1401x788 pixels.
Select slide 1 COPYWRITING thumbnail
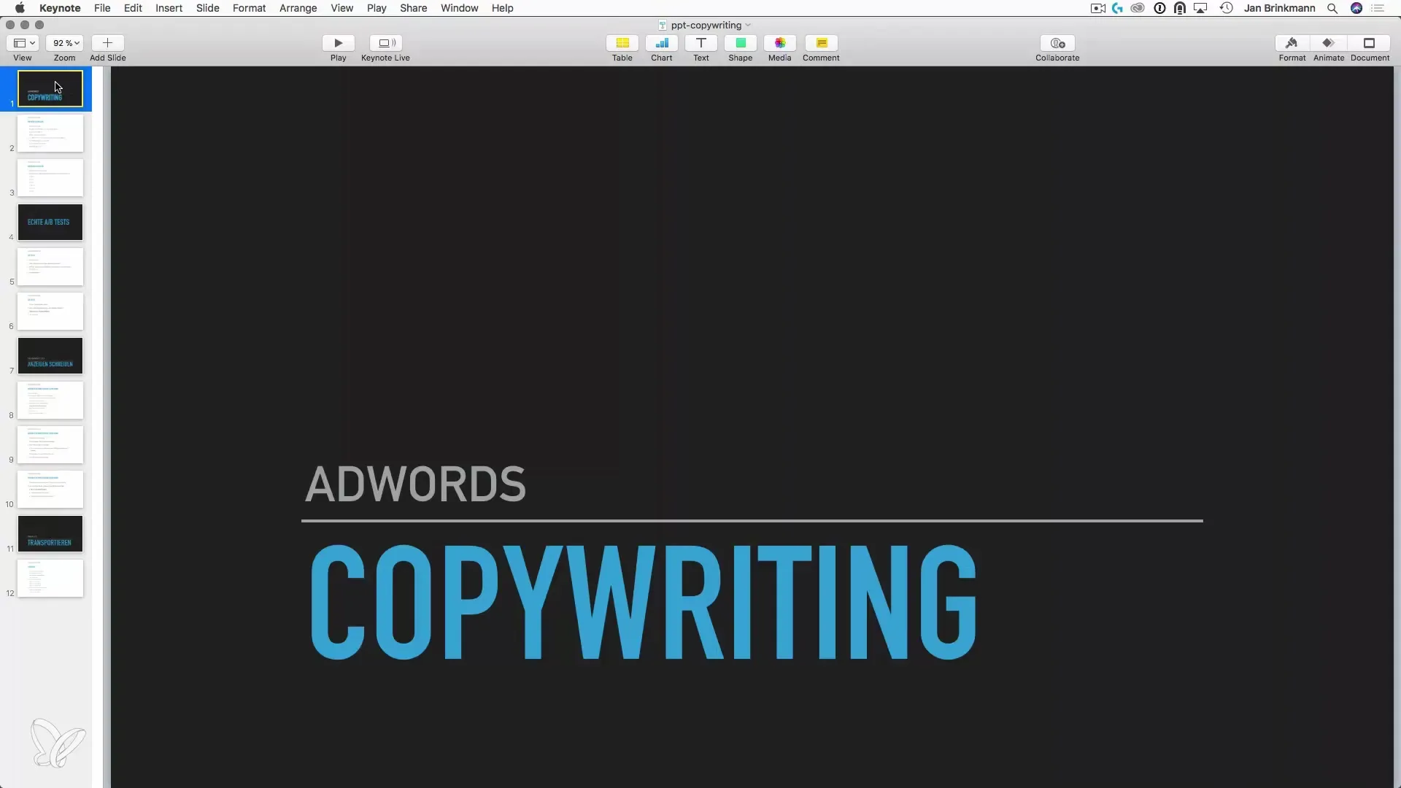point(50,88)
